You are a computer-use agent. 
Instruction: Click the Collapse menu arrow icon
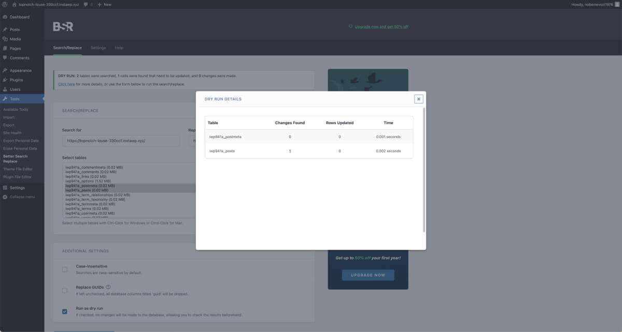pos(5,197)
